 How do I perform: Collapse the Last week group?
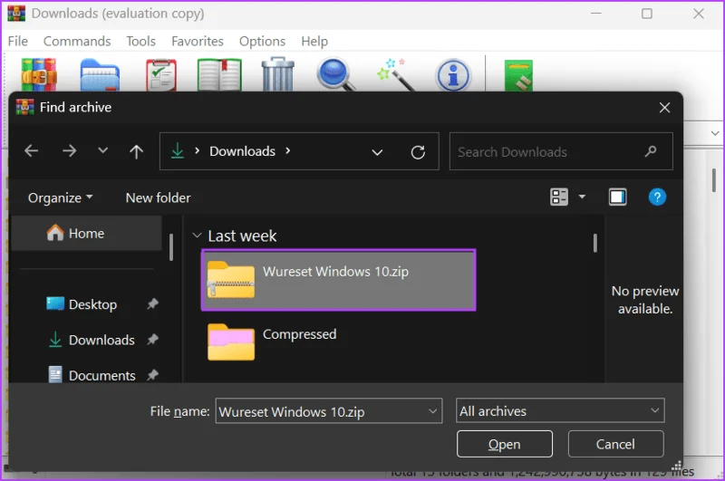pyautogui.click(x=197, y=236)
